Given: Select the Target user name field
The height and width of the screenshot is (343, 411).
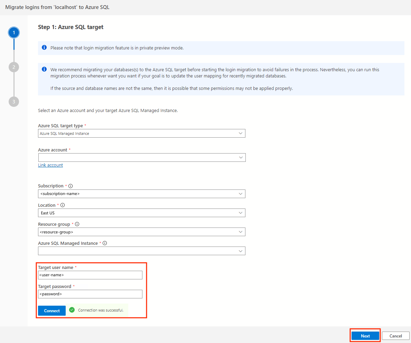Looking at the screenshot, I should tap(90, 275).
